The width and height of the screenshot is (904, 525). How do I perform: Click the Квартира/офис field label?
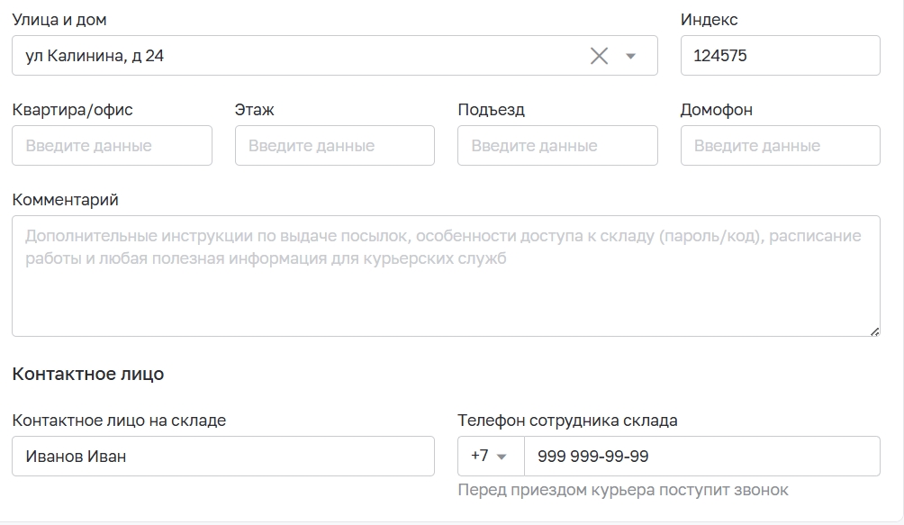click(x=73, y=110)
